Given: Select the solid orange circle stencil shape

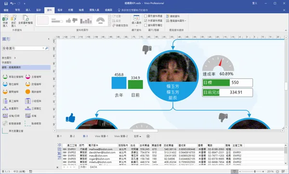Looking at the screenshot, I should 27,92.
